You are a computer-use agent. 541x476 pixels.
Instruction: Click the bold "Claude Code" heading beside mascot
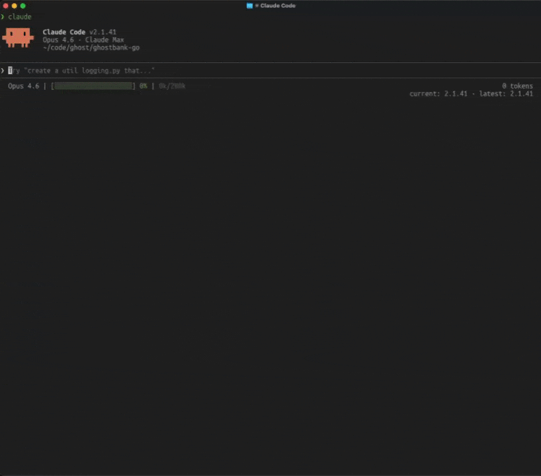pyautogui.click(x=64, y=32)
